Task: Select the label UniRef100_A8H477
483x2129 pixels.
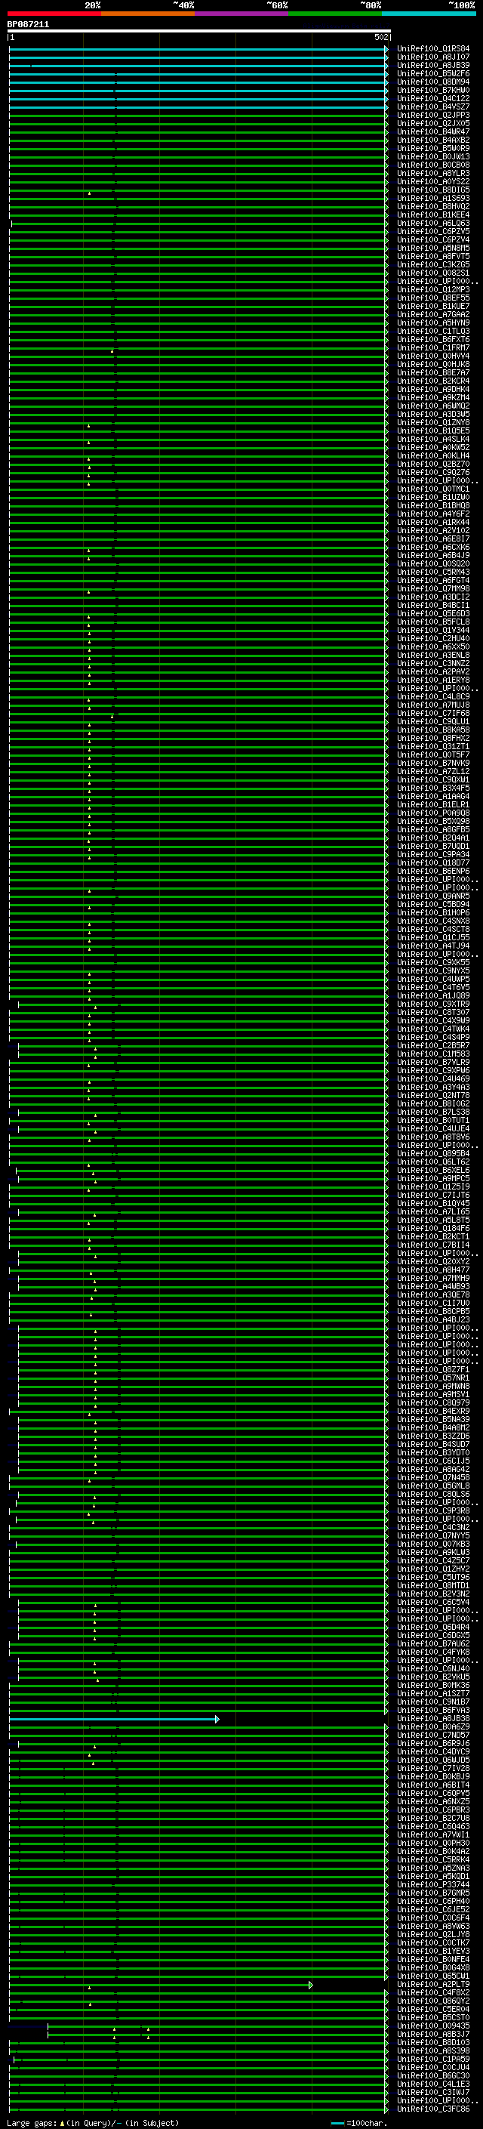Action: (x=433, y=1270)
